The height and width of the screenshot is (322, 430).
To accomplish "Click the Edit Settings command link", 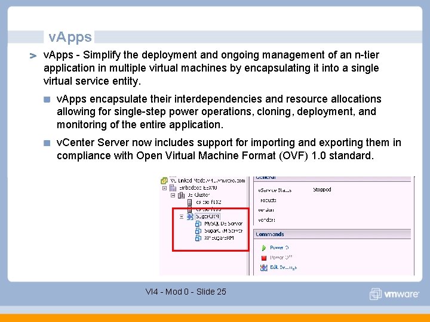I will click(x=283, y=267).
